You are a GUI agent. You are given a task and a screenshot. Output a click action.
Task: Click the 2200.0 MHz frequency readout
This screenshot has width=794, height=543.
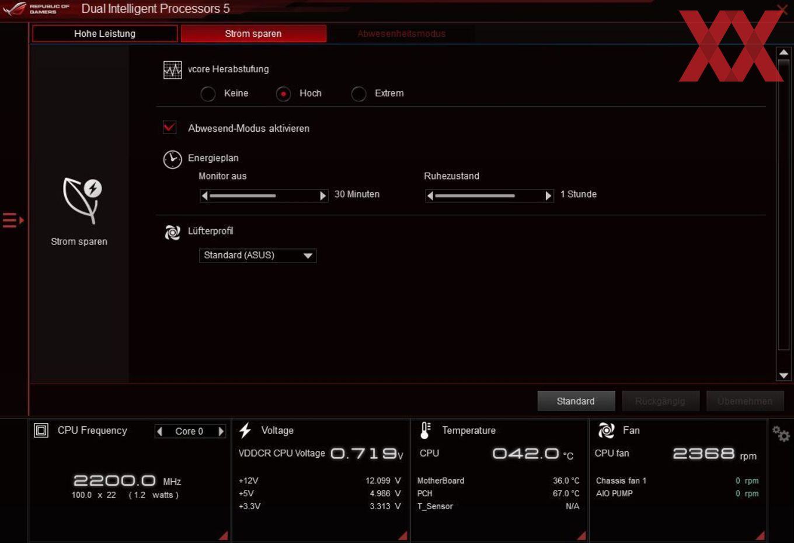pyautogui.click(x=127, y=481)
